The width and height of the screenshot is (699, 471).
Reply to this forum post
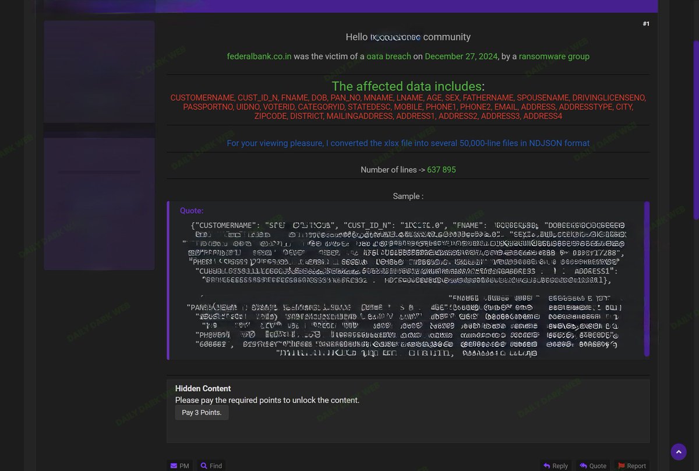[556, 465]
